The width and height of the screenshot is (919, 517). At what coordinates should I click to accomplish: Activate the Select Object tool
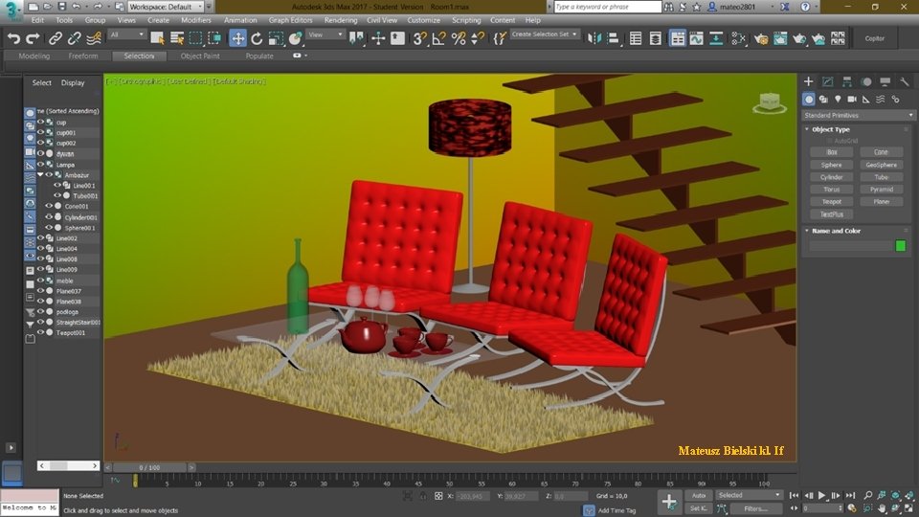(x=157, y=38)
